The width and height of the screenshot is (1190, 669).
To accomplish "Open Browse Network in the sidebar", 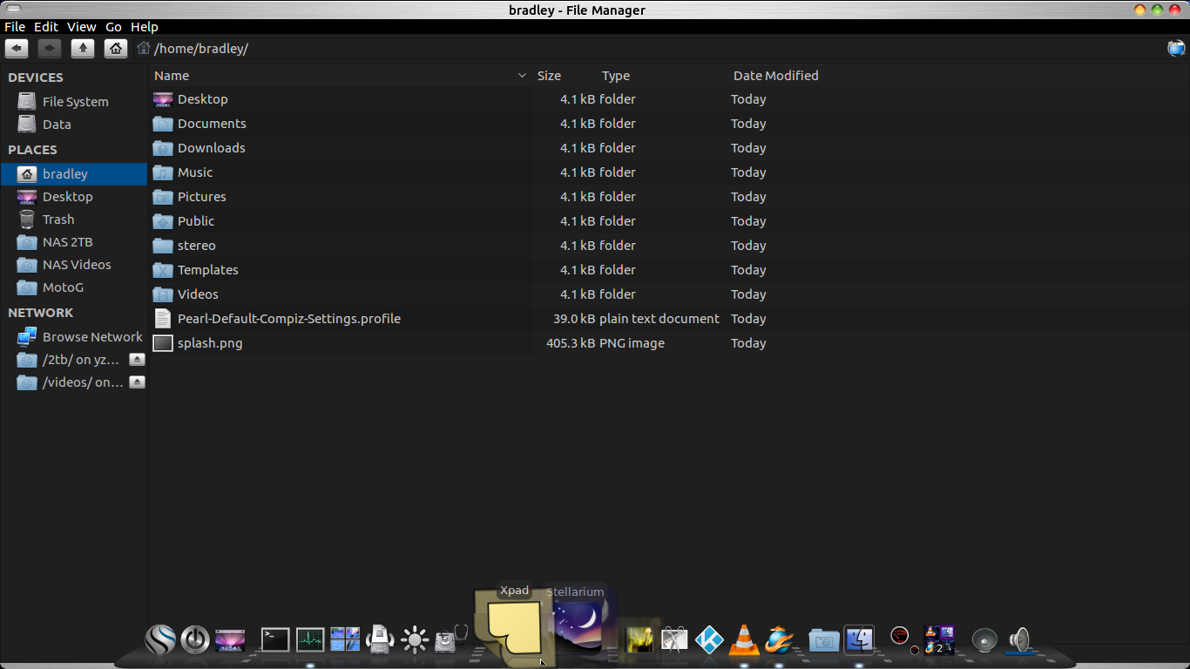I will 91,337.
